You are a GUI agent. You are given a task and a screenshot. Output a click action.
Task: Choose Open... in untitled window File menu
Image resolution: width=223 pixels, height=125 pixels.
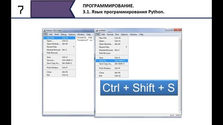pos(112,41)
